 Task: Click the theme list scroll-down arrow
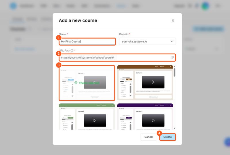175,128
